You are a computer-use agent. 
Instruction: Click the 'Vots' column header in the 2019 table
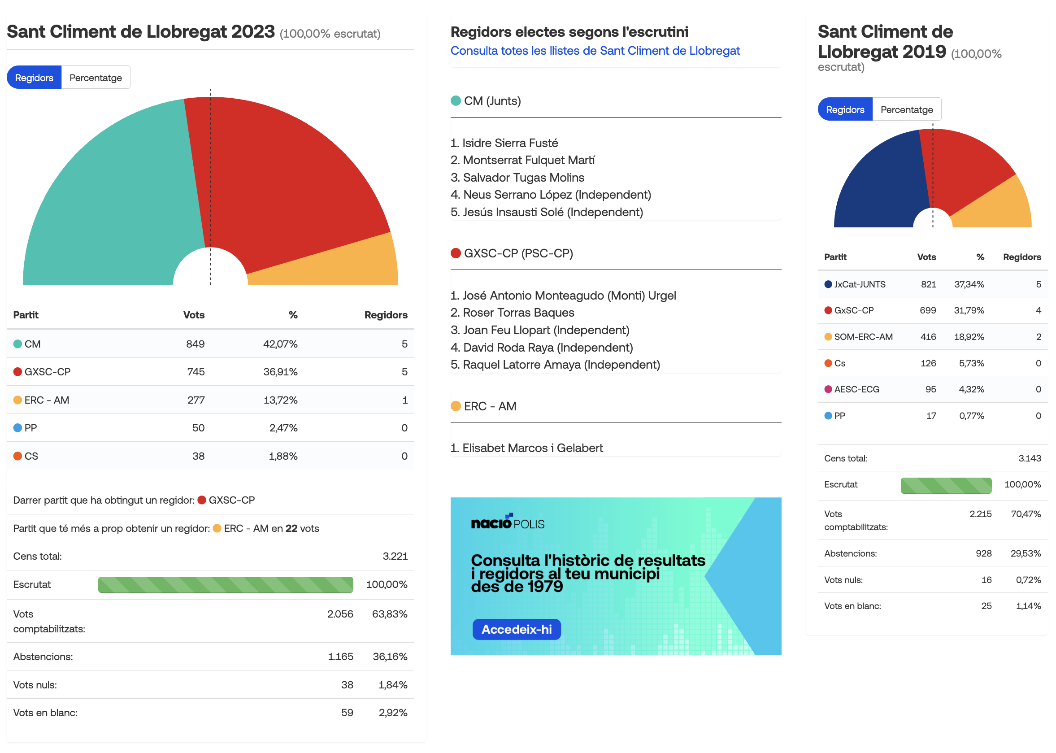[926, 257]
